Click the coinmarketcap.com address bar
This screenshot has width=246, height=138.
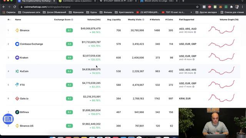(x=108, y=7)
